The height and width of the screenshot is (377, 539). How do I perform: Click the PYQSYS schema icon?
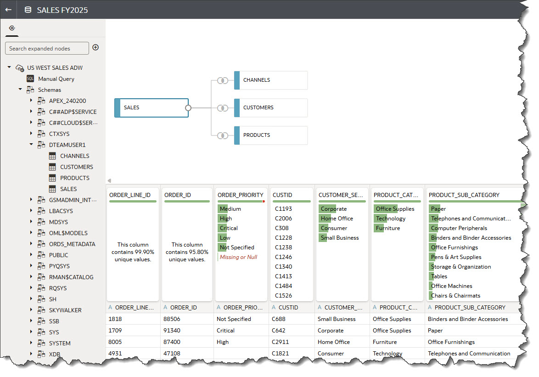pyautogui.click(x=41, y=266)
